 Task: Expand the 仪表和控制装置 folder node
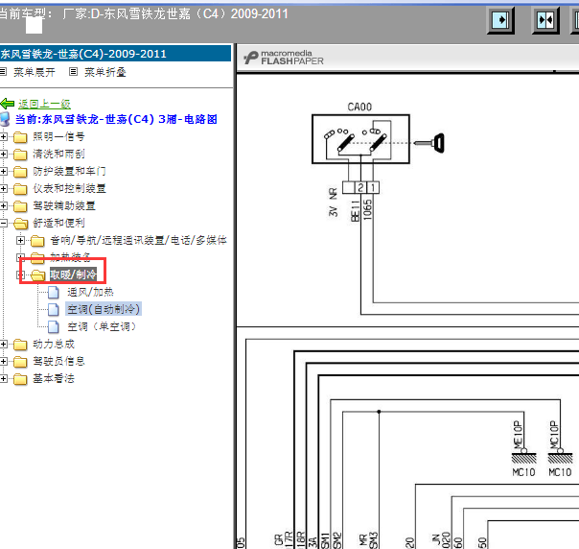[x=3, y=188]
